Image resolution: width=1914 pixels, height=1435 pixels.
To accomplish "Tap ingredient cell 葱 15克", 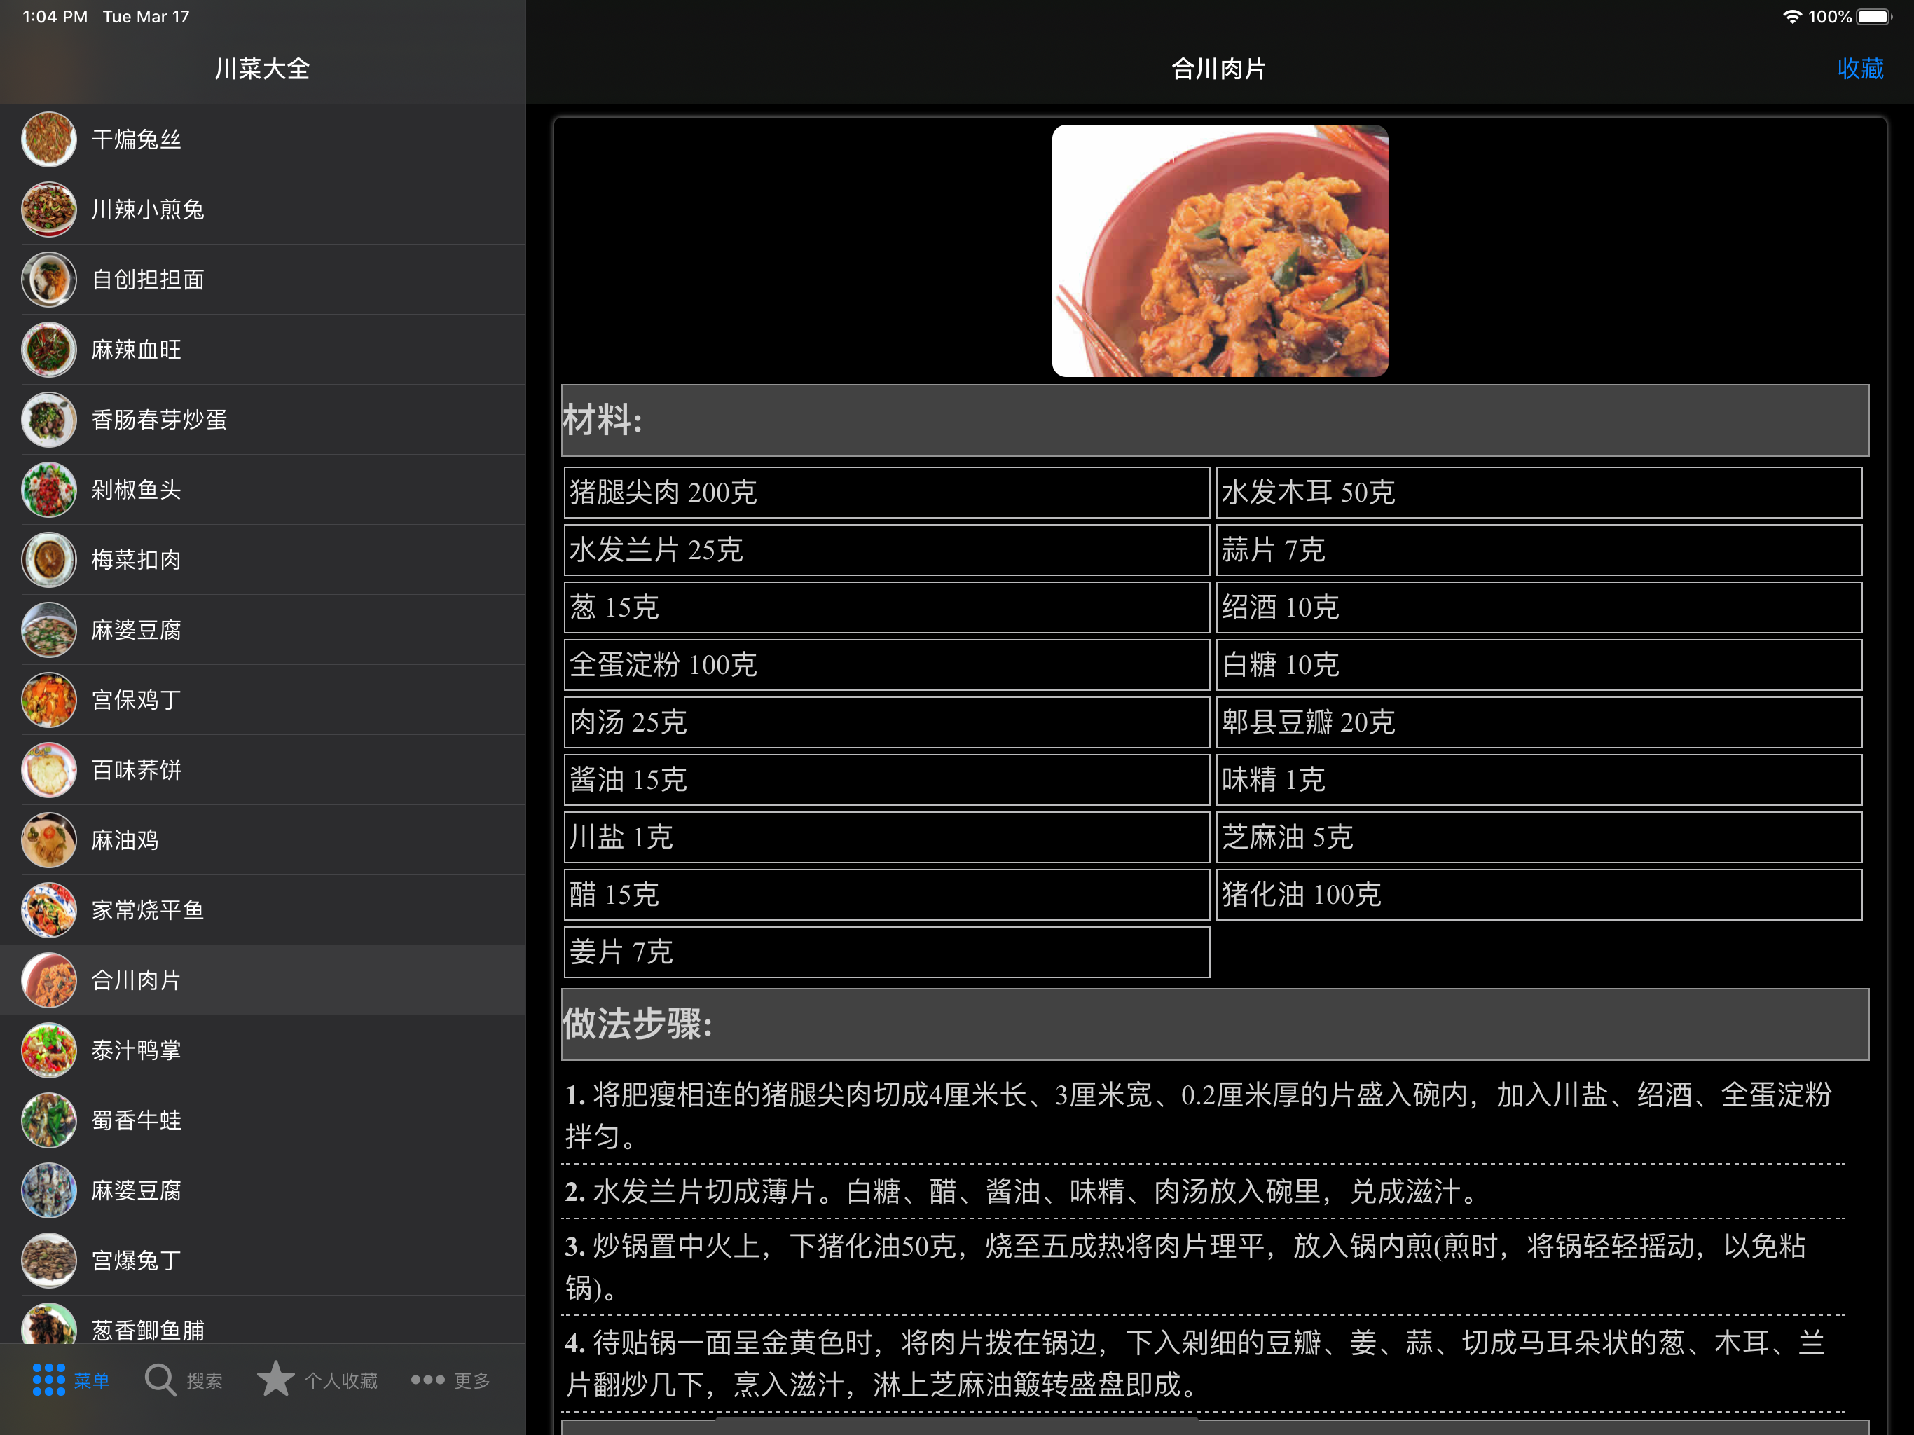I will [x=887, y=607].
